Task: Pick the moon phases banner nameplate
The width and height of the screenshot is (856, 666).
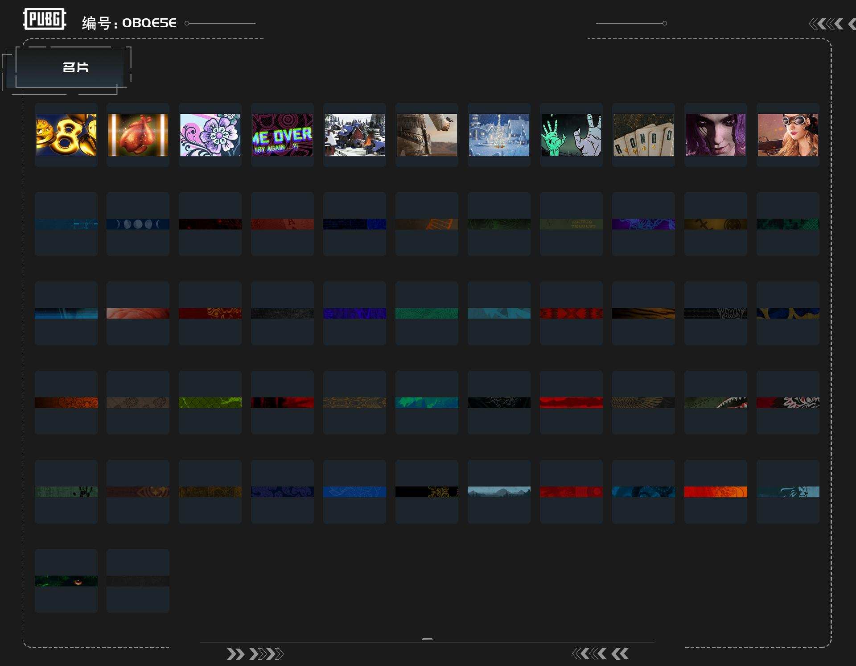Action: [x=138, y=224]
